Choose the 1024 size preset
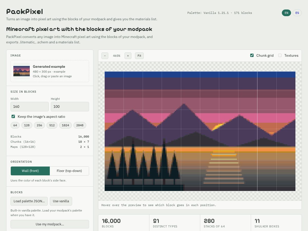 coord(65,125)
